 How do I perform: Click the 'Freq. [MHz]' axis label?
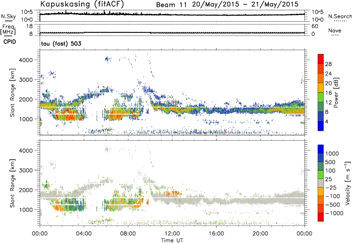(8, 29)
